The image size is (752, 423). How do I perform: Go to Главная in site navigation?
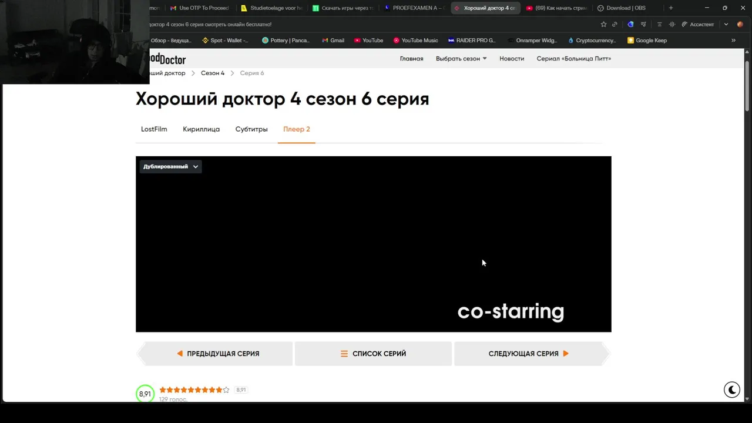(x=411, y=59)
